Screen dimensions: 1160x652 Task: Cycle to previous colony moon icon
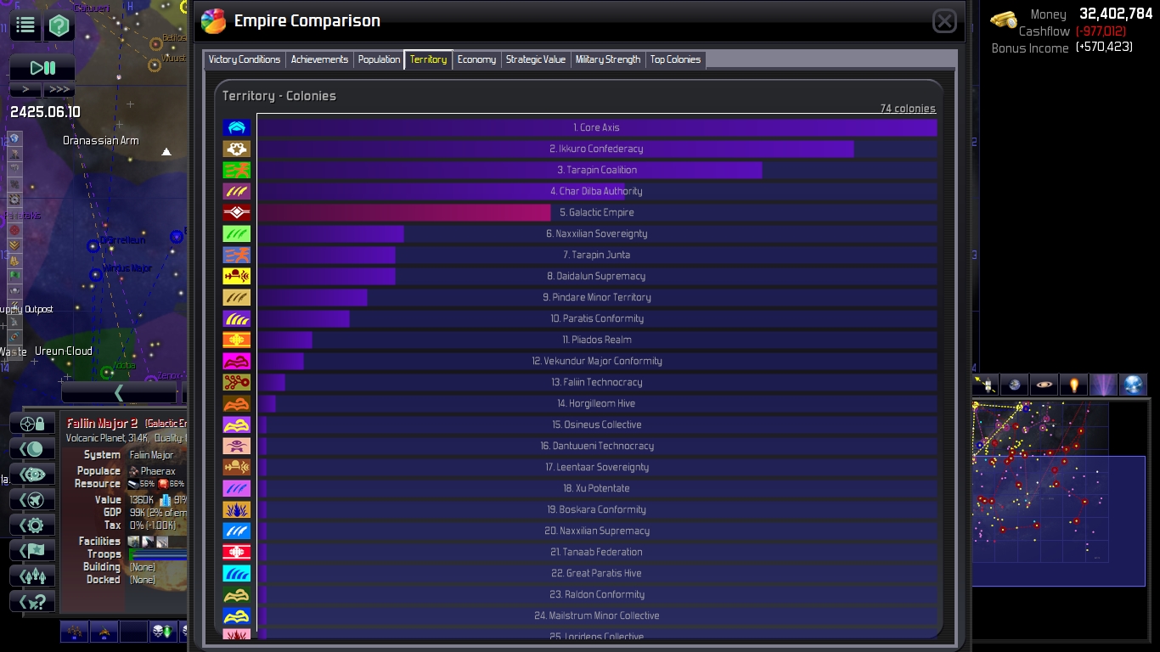coord(33,448)
